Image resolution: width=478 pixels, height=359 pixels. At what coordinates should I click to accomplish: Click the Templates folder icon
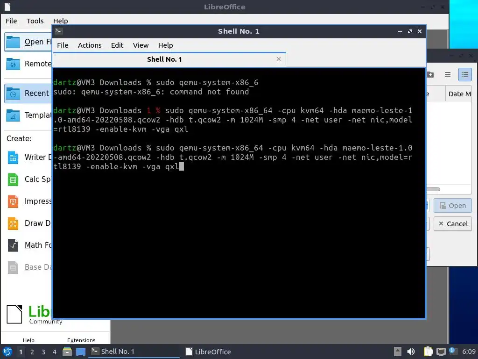tap(13, 115)
